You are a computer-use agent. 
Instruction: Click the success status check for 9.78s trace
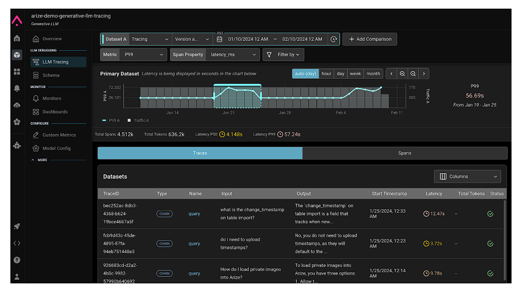[x=490, y=273]
